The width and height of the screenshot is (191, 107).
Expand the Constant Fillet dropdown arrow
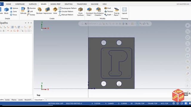click(x=91, y=15)
